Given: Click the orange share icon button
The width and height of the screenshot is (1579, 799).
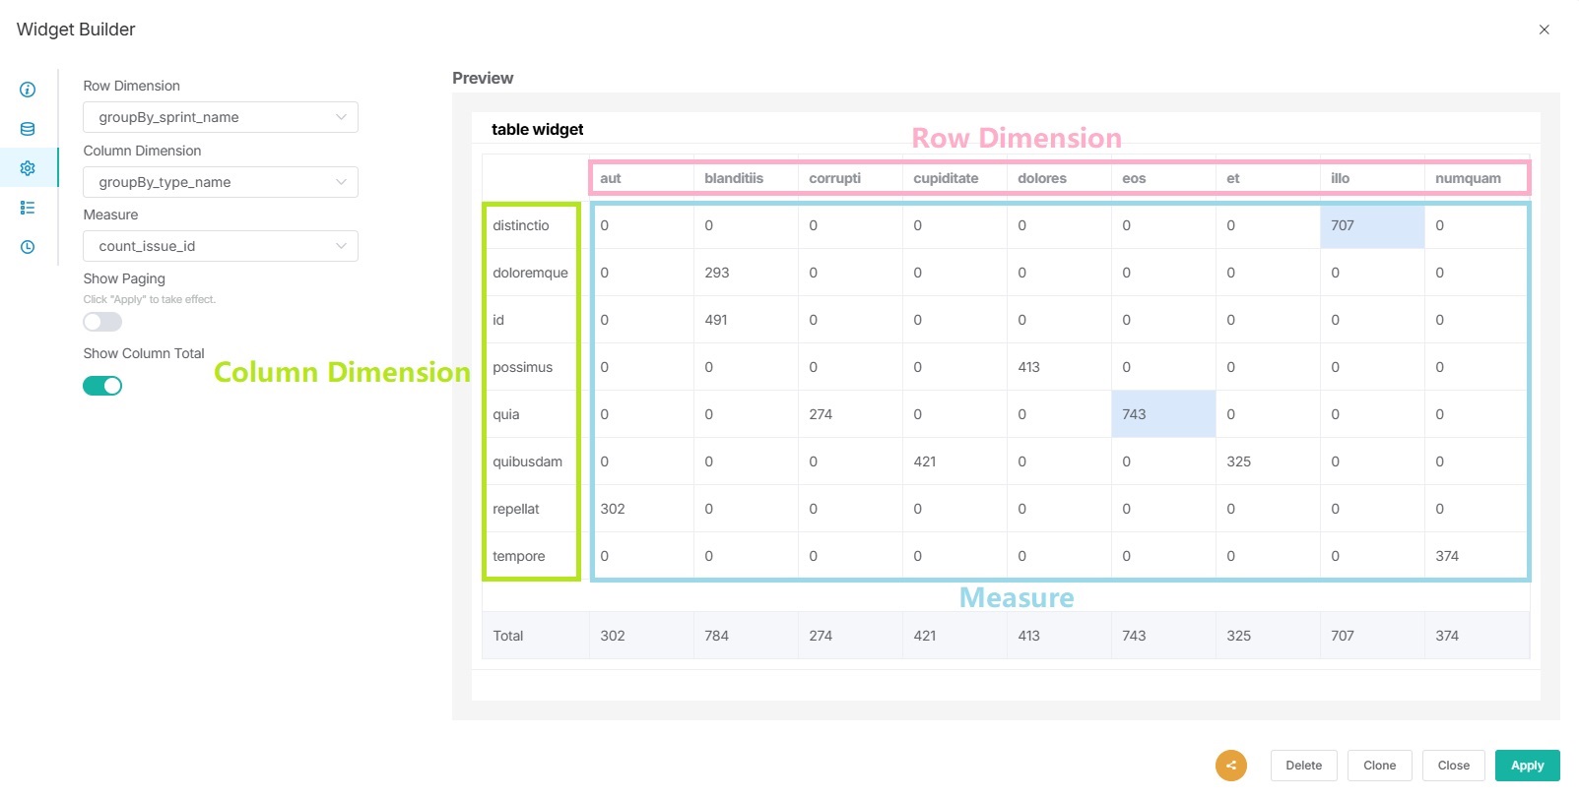Looking at the screenshot, I should [x=1230, y=765].
